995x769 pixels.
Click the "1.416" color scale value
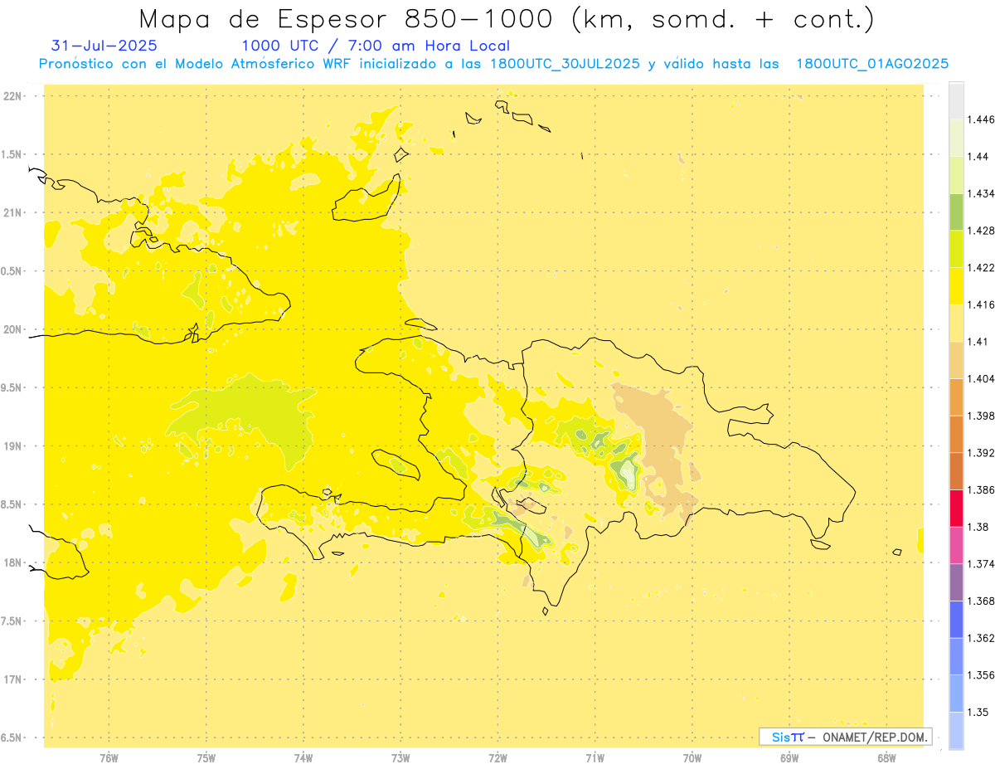click(983, 305)
